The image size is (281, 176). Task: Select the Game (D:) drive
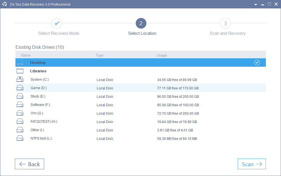point(140,88)
